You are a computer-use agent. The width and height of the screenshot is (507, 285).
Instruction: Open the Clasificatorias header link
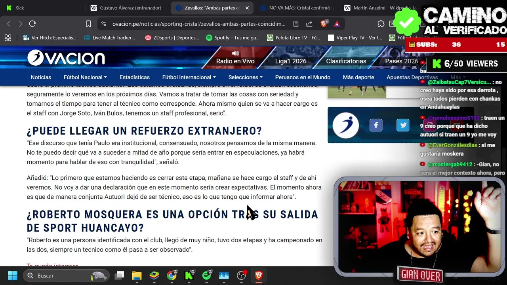(346, 61)
